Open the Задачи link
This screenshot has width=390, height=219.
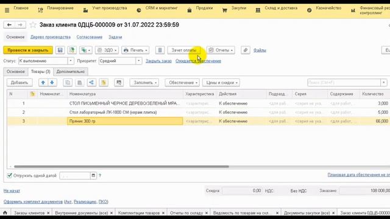tap(115, 37)
